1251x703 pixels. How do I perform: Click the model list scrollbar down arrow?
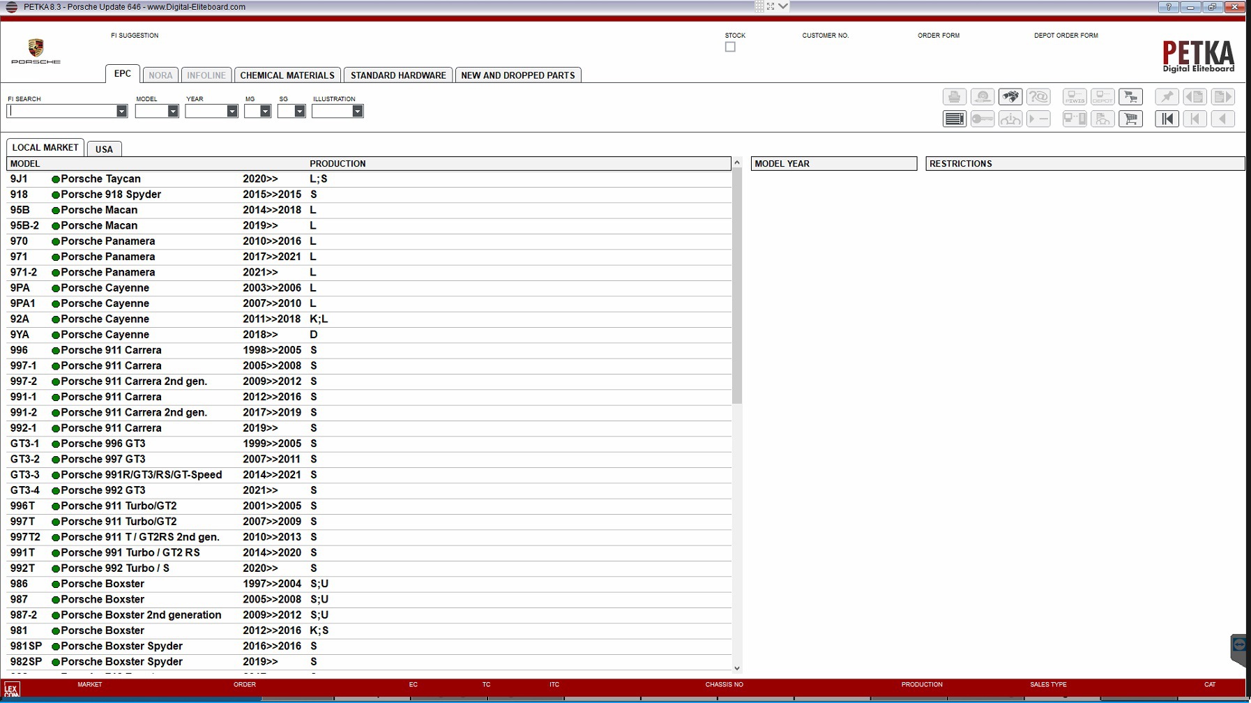737,668
